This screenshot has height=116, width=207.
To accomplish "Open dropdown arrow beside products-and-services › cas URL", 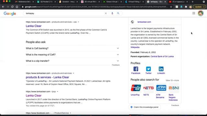I will [78, 22].
